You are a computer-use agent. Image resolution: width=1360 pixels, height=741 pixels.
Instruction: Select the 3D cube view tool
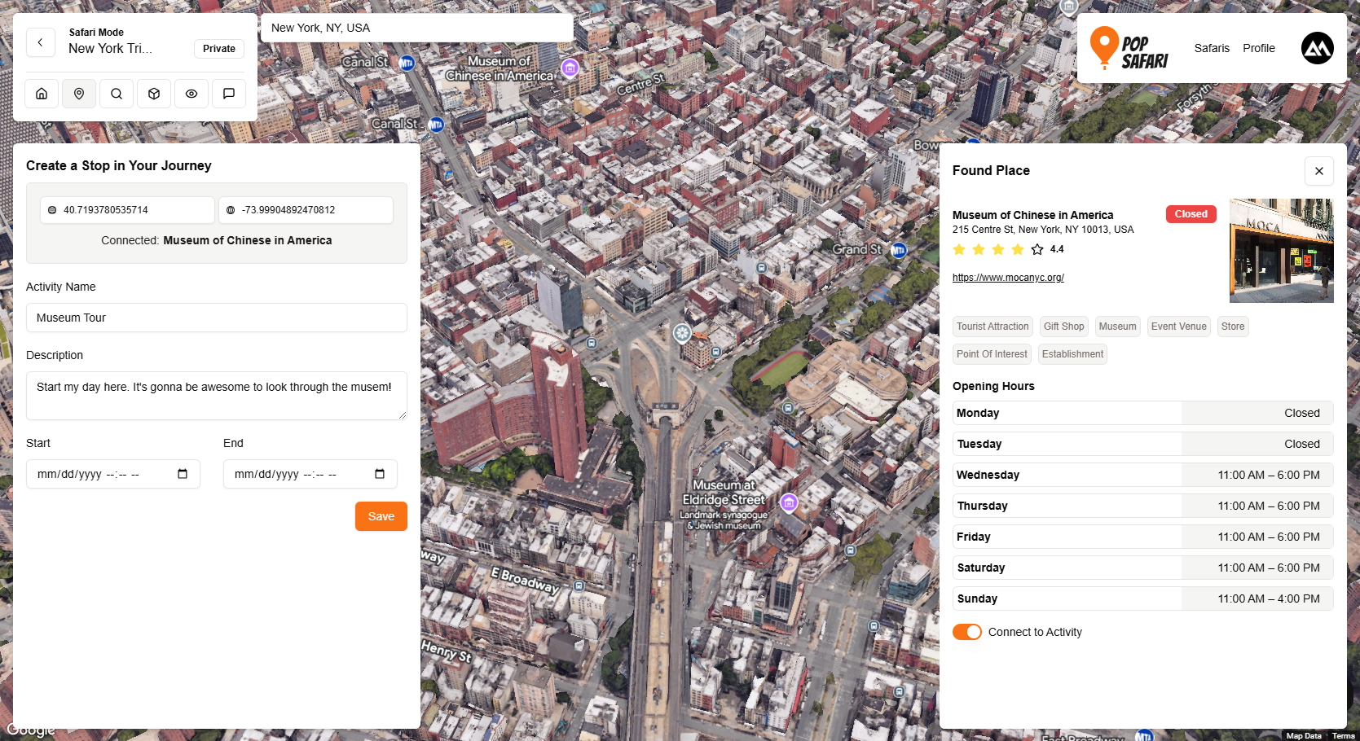(153, 93)
